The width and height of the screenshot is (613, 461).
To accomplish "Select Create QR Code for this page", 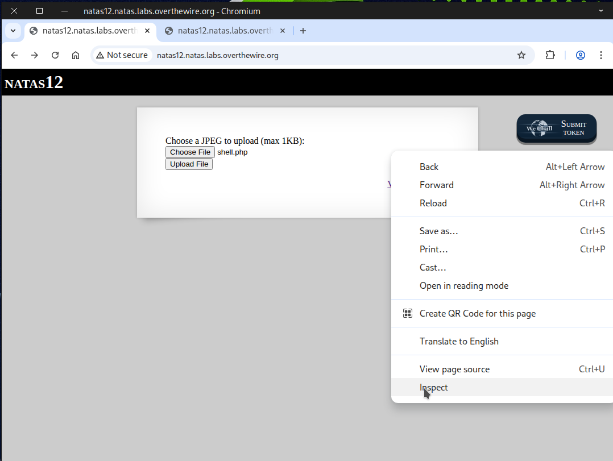I will (x=477, y=314).
